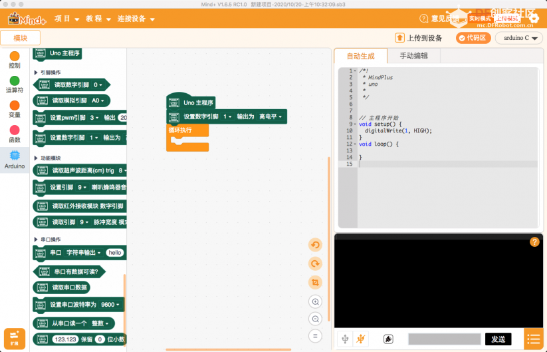Switch to the 自动生成 tab
Screen dimensions: 547x352
361,56
